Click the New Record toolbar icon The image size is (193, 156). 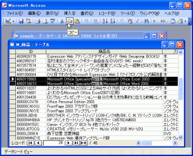pyautogui.click(x=156, y=21)
